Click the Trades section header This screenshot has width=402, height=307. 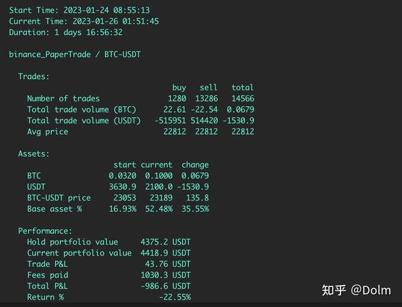pos(33,76)
